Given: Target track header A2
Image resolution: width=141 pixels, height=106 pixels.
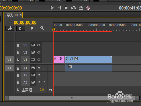Looking at the screenshot, I should tap(26, 75).
